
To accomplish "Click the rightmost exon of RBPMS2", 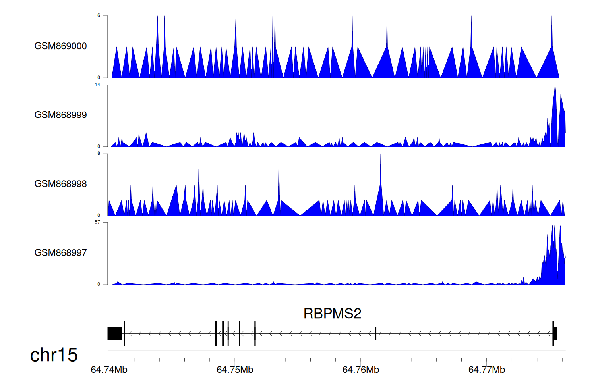I will (555, 333).
